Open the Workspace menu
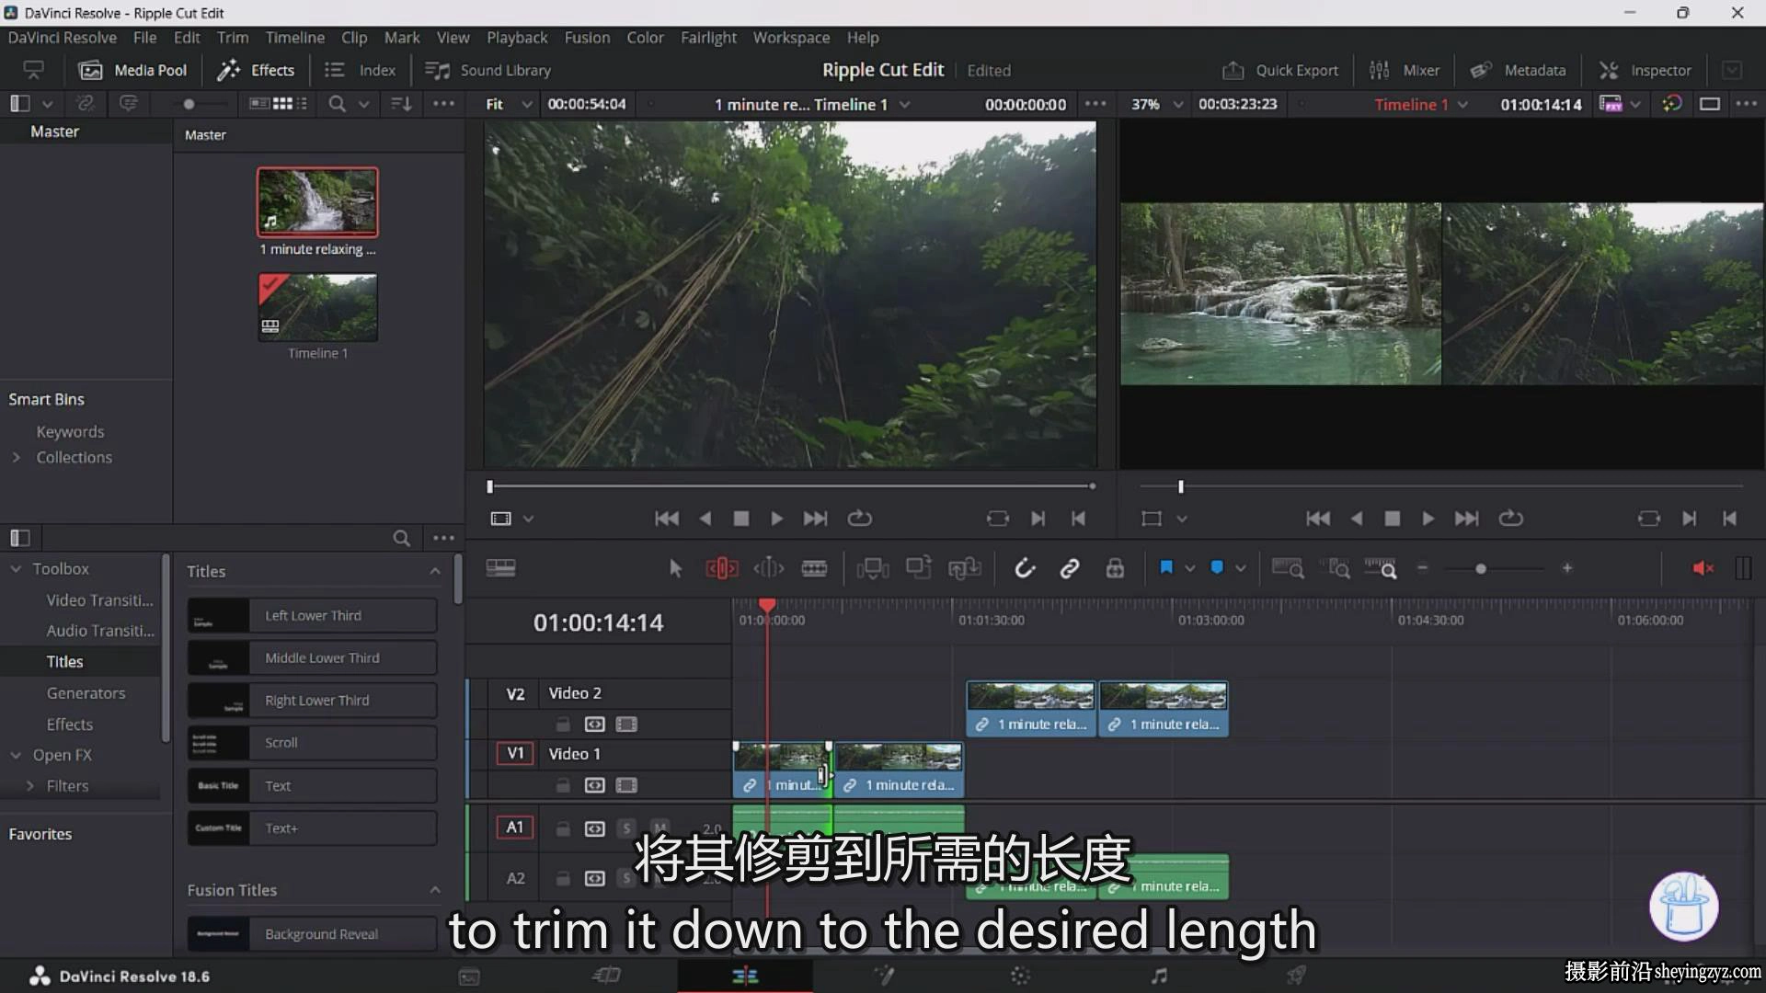 (x=791, y=38)
